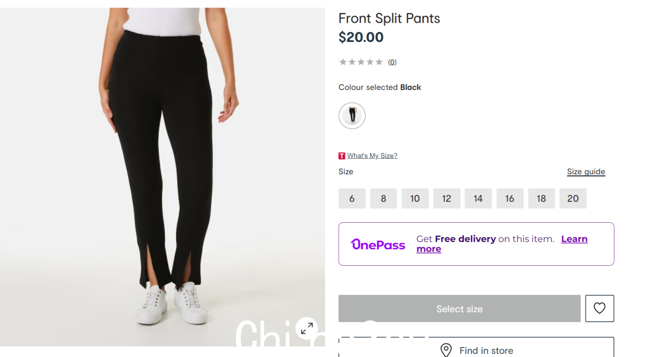Click the Select size button
Viewport: 665px width, 357px height.
[x=459, y=308]
